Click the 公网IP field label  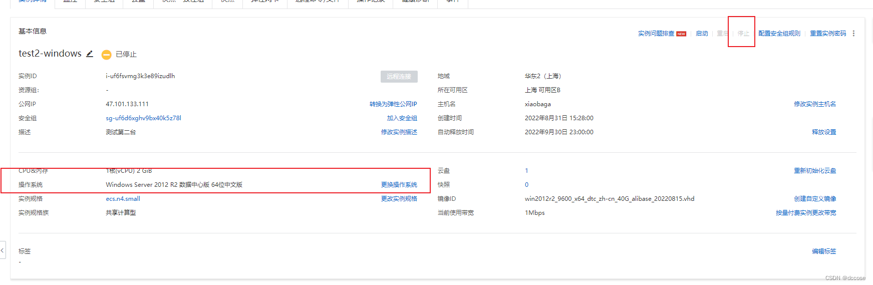(27, 104)
